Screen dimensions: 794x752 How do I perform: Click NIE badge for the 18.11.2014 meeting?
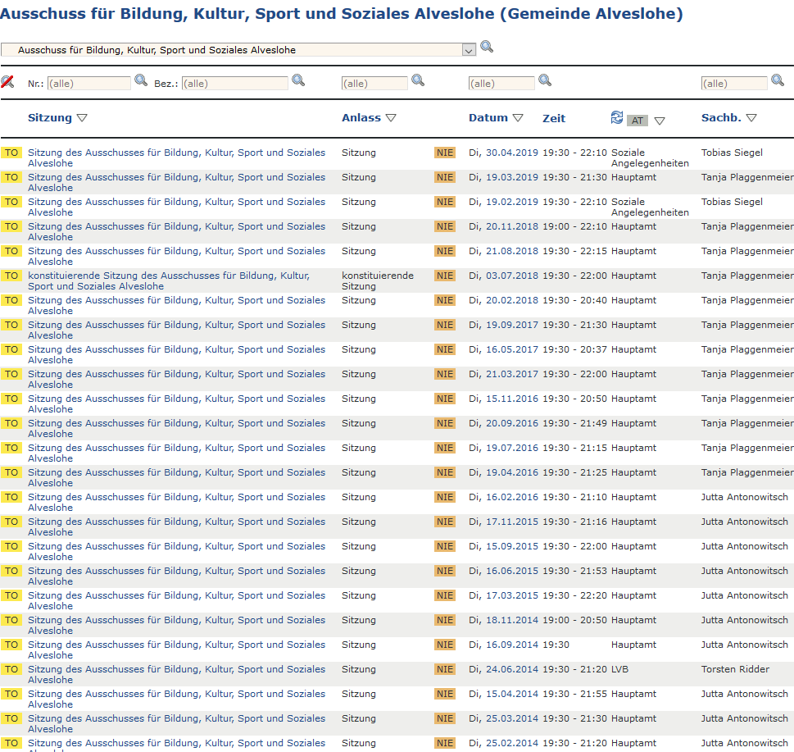[445, 620]
